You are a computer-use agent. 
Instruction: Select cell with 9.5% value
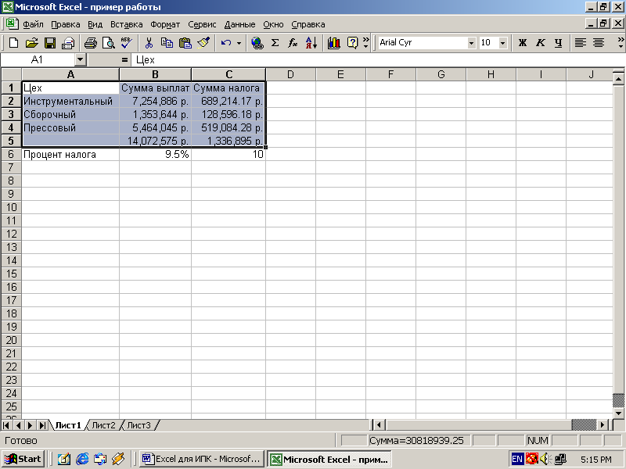(x=155, y=154)
